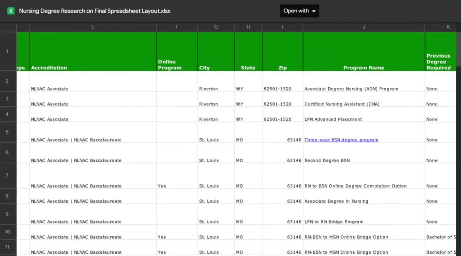The image size is (461, 256).
Task: Click the Zip header cell
Action: tap(283, 51)
